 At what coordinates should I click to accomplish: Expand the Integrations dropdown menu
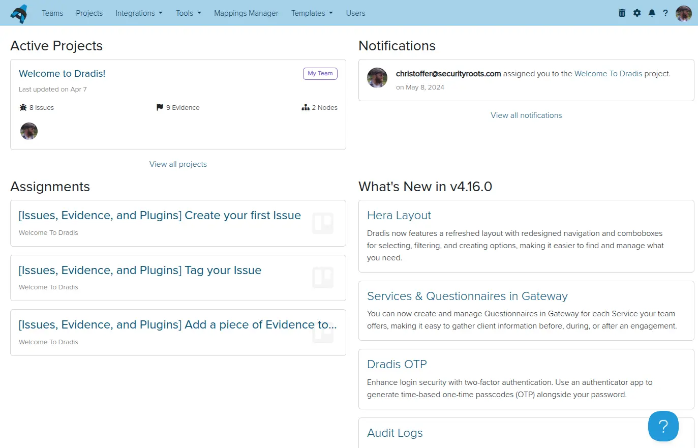(139, 13)
